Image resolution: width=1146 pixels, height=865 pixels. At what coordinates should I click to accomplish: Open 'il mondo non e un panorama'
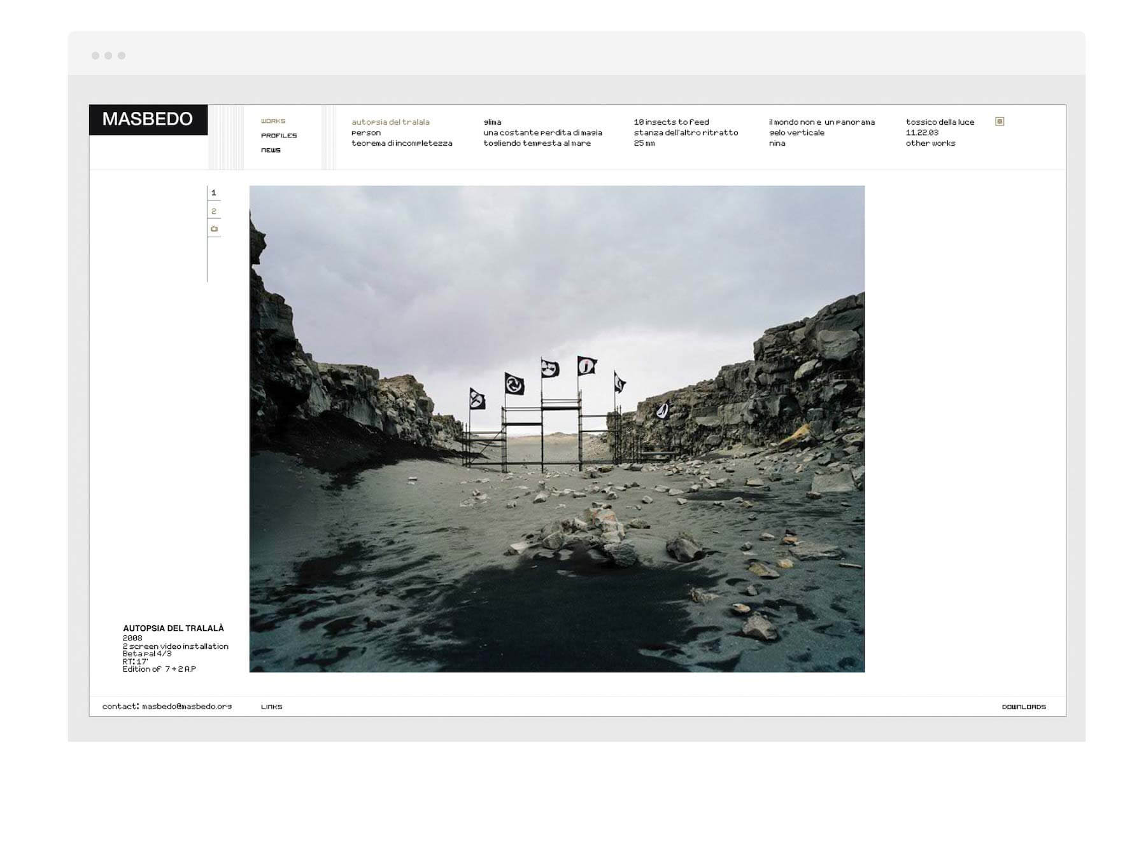tap(821, 122)
